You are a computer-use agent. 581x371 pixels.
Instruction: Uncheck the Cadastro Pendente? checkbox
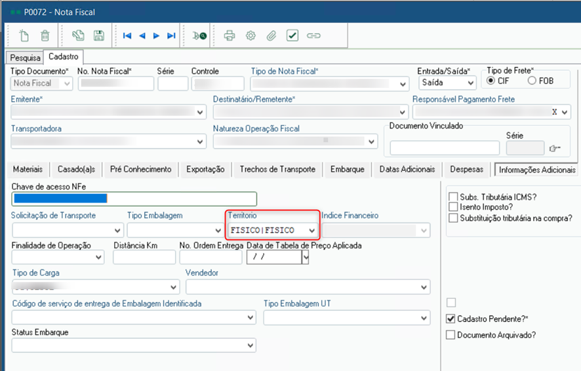451,319
